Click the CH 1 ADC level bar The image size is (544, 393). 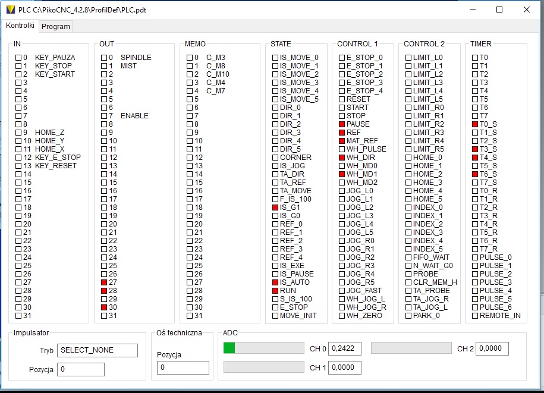click(264, 367)
